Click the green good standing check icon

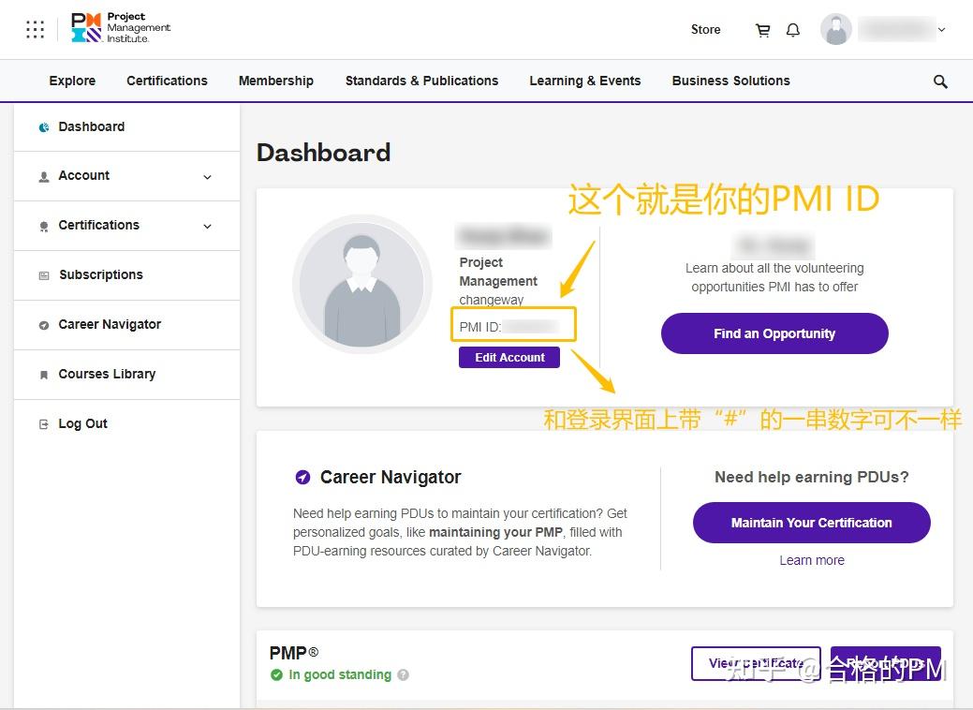[277, 674]
